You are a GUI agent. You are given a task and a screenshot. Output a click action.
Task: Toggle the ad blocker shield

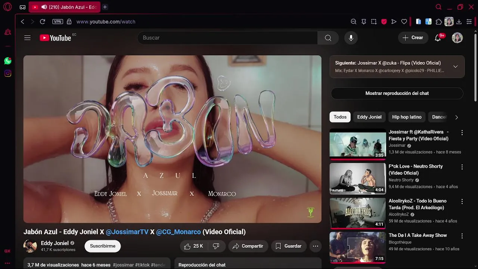[384, 22]
